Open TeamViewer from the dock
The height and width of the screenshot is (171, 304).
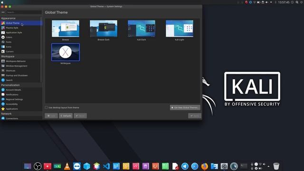pyautogui.click(x=77, y=166)
